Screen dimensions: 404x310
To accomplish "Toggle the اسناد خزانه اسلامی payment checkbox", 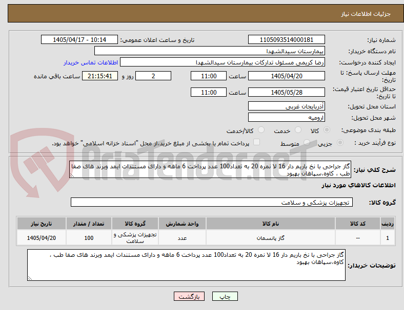I will 257,142.
